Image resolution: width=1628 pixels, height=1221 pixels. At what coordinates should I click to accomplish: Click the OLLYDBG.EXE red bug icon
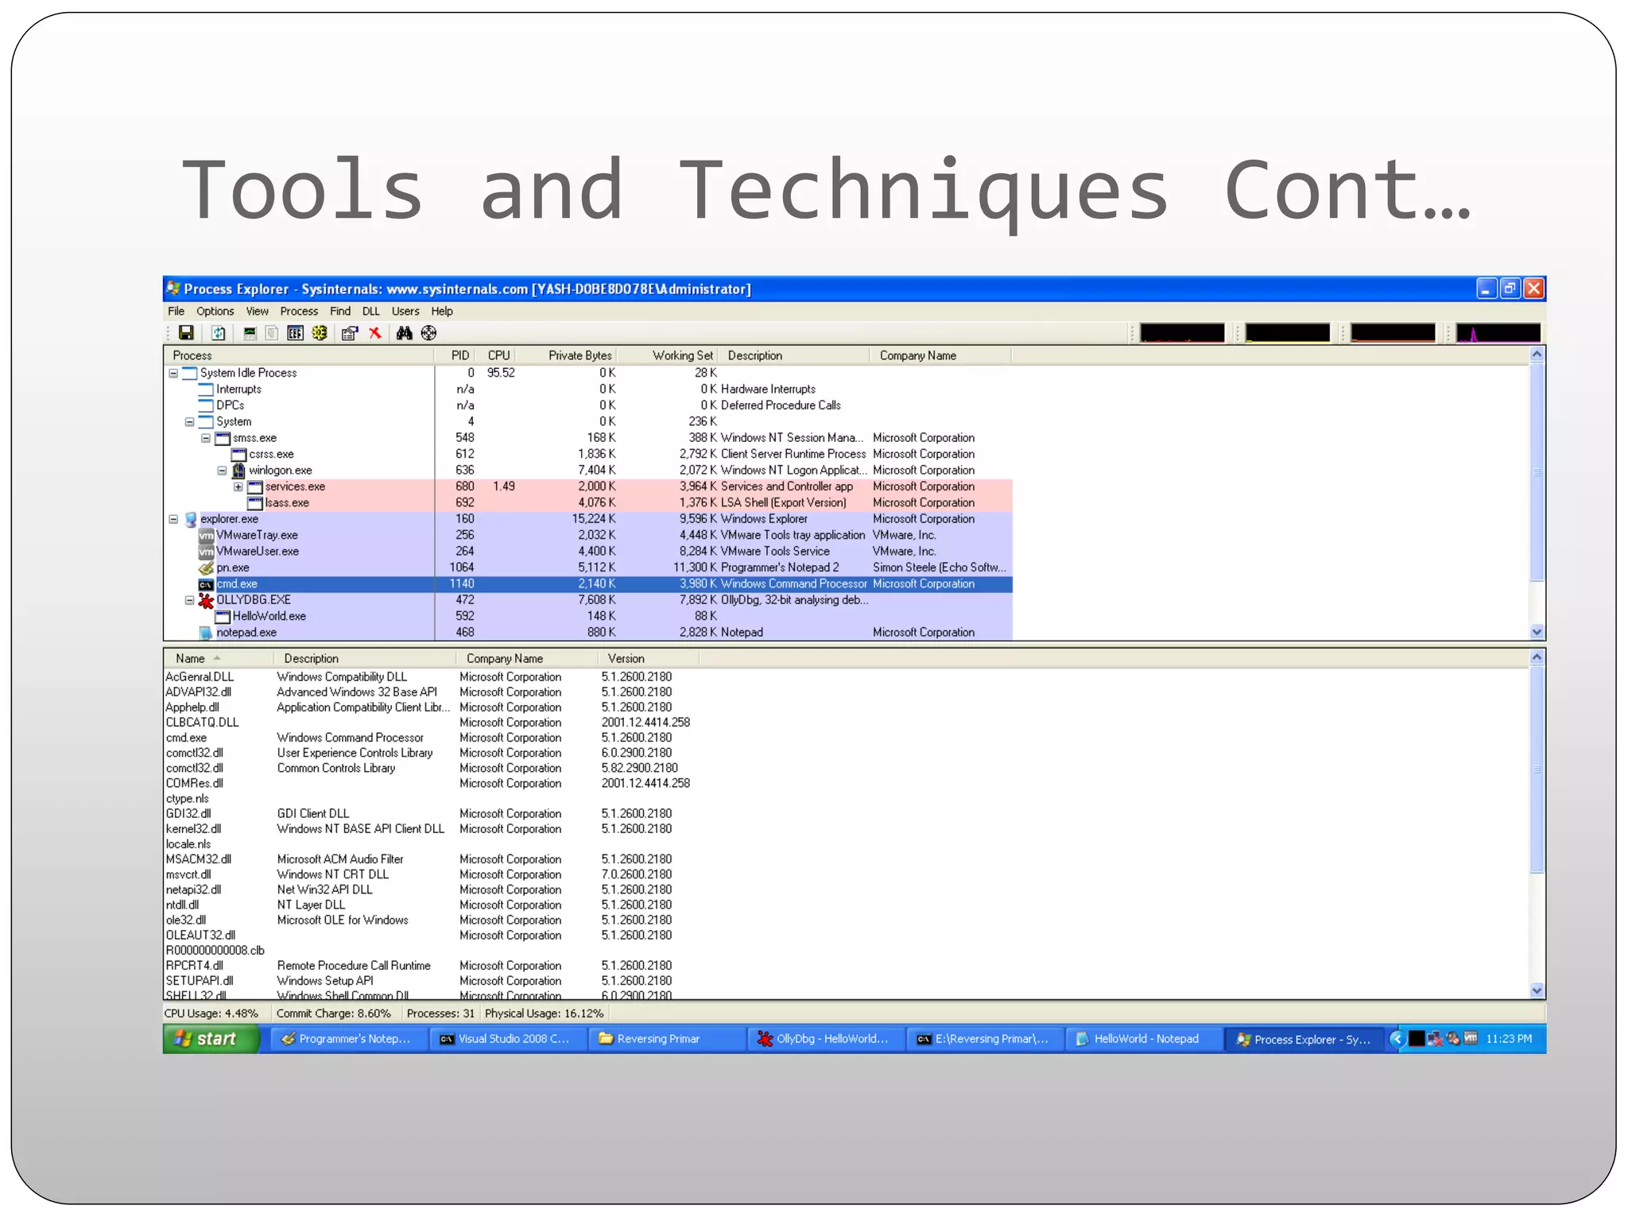[207, 600]
